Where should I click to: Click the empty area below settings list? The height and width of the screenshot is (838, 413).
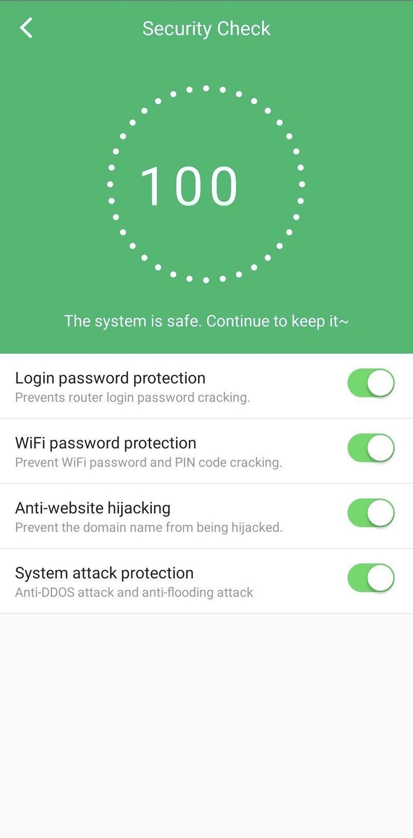pyautogui.click(x=206, y=725)
